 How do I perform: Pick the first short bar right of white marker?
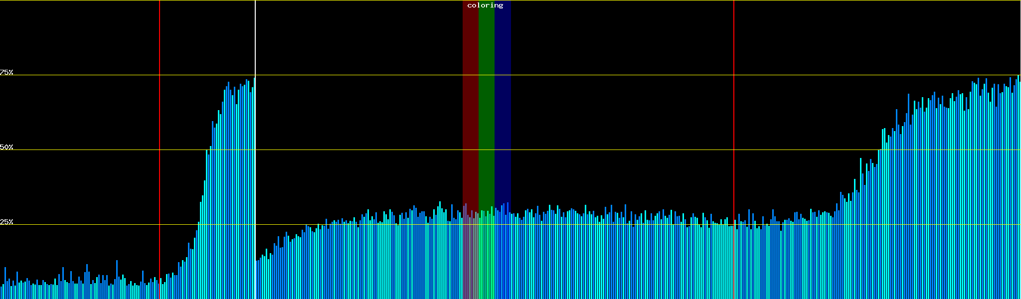257,280
